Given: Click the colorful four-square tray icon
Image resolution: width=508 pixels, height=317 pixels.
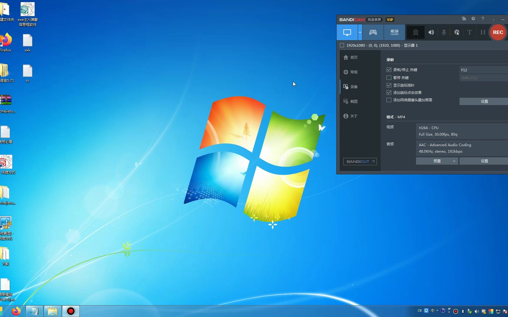Looking at the screenshot, I should tap(491, 311).
